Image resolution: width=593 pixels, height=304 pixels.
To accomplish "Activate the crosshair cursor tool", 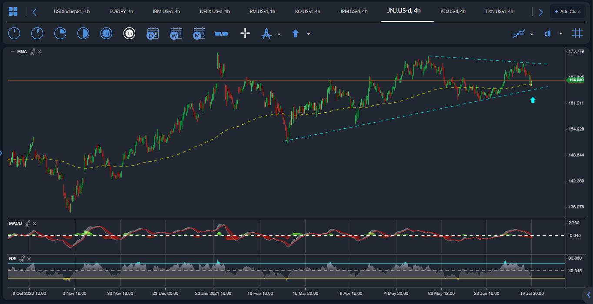I will pyautogui.click(x=245, y=33).
